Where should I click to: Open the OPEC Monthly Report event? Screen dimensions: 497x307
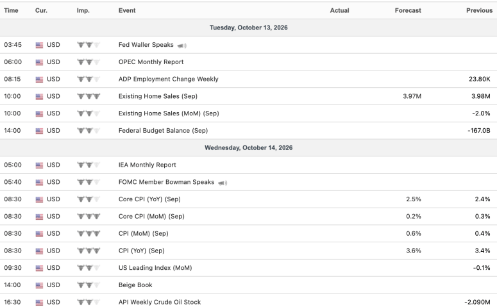151,62
